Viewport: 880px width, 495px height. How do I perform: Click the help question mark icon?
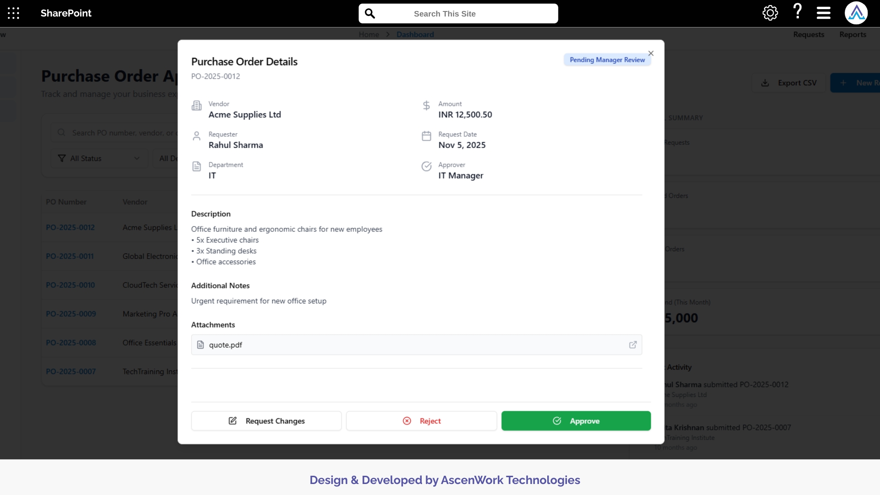coord(797,13)
